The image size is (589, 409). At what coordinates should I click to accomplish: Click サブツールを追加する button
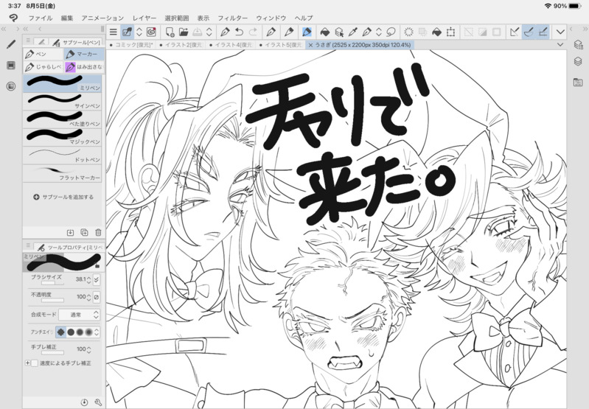pos(63,197)
